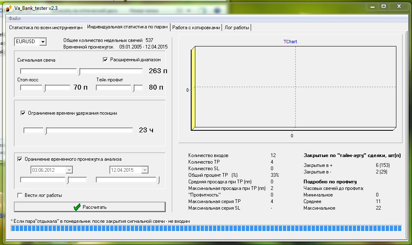
Task: Click the Va_Bank_tester app icon in title bar
Action: coord(9,8)
